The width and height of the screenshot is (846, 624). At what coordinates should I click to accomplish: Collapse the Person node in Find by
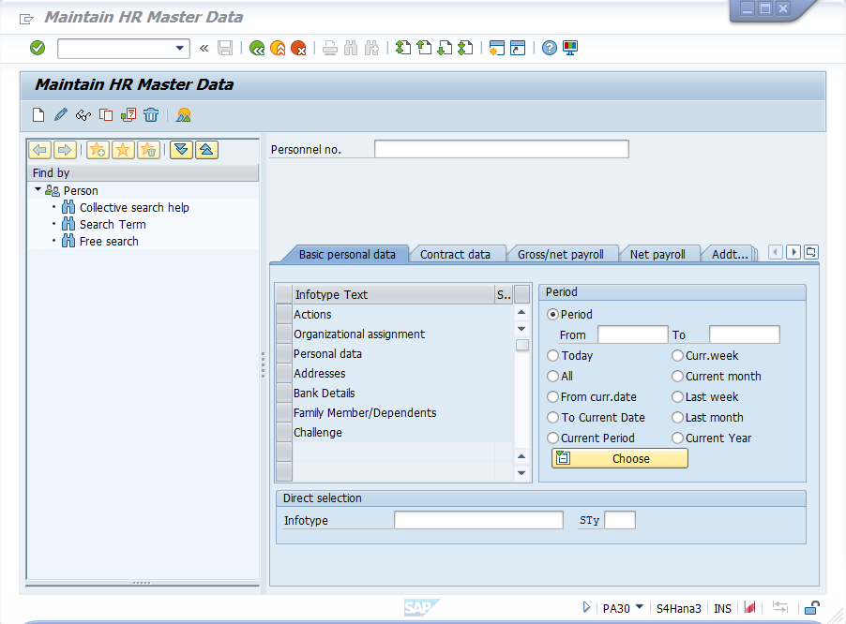(x=37, y=190)
